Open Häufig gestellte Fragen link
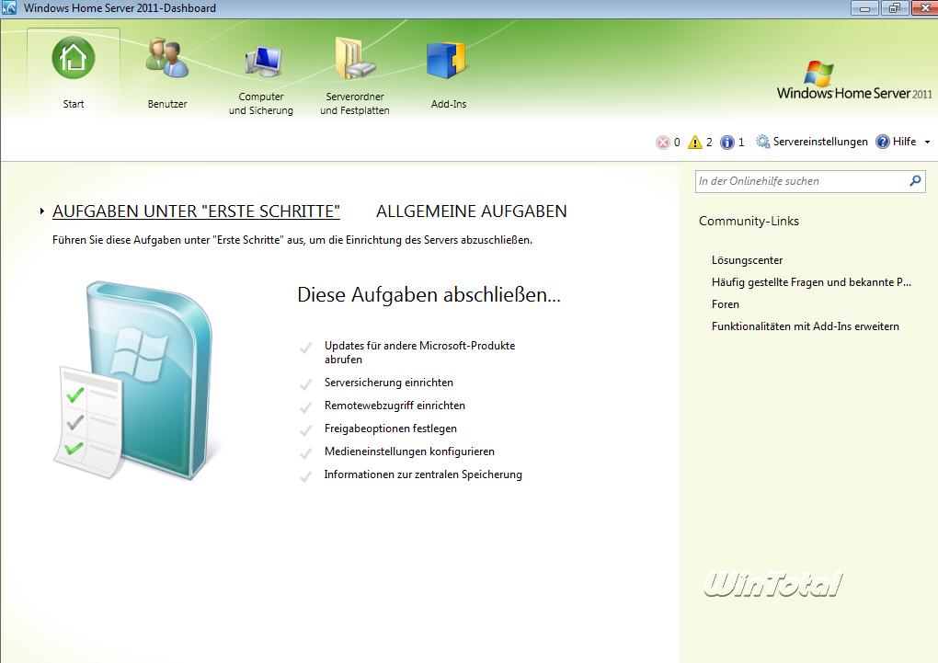Screen dimensions: 938x663 811,282
